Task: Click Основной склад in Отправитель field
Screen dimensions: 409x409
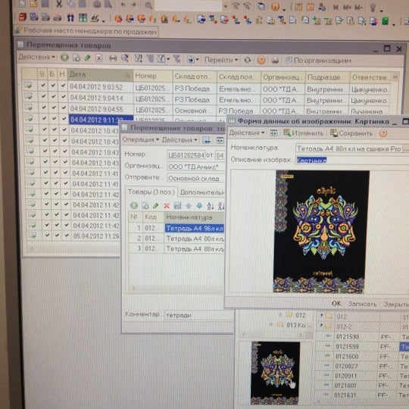Action: [x=196, y=178]
